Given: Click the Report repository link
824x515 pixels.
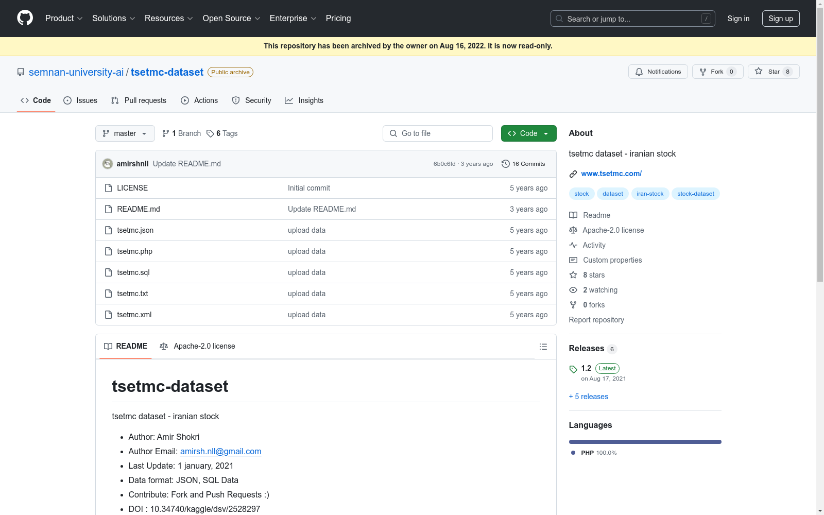Looking at the screenshot, I should (596, 320).
